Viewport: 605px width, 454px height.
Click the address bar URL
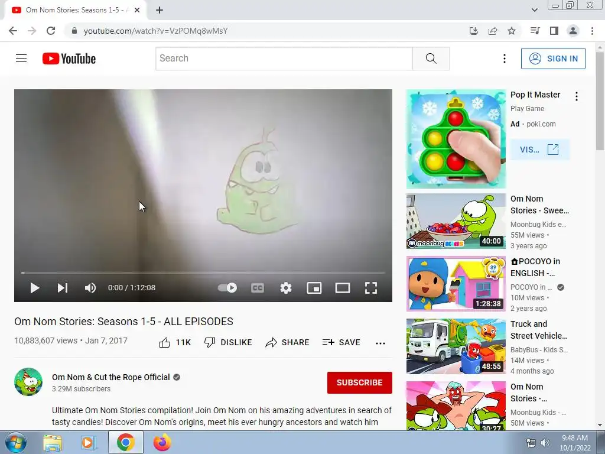click(x=155, y=31)
